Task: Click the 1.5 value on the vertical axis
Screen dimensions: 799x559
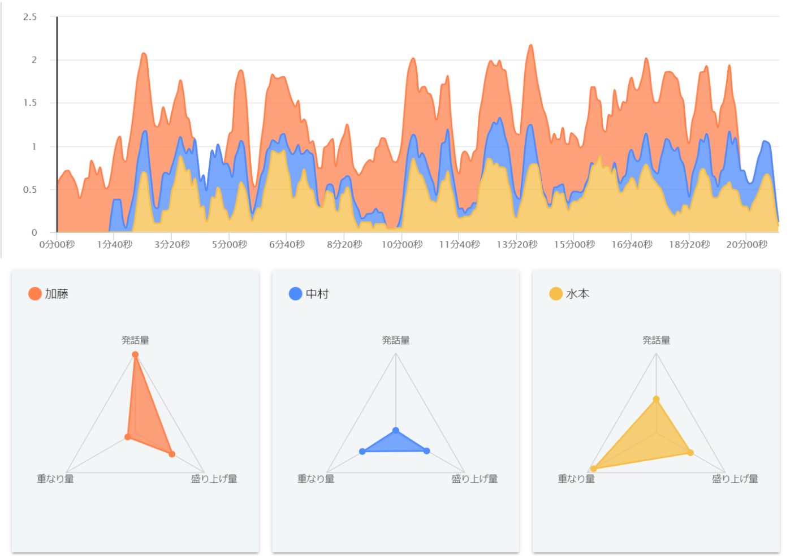Action: coord(30,103)
